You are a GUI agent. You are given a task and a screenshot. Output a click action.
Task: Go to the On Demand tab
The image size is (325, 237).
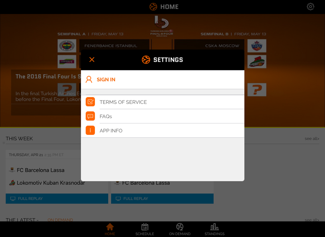click(x=180, y=229)
